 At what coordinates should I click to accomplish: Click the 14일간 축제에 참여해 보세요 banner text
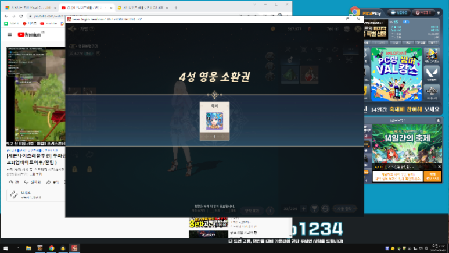405,109
